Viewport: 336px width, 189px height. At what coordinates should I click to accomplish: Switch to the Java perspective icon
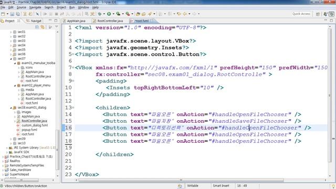pos(325,14)
